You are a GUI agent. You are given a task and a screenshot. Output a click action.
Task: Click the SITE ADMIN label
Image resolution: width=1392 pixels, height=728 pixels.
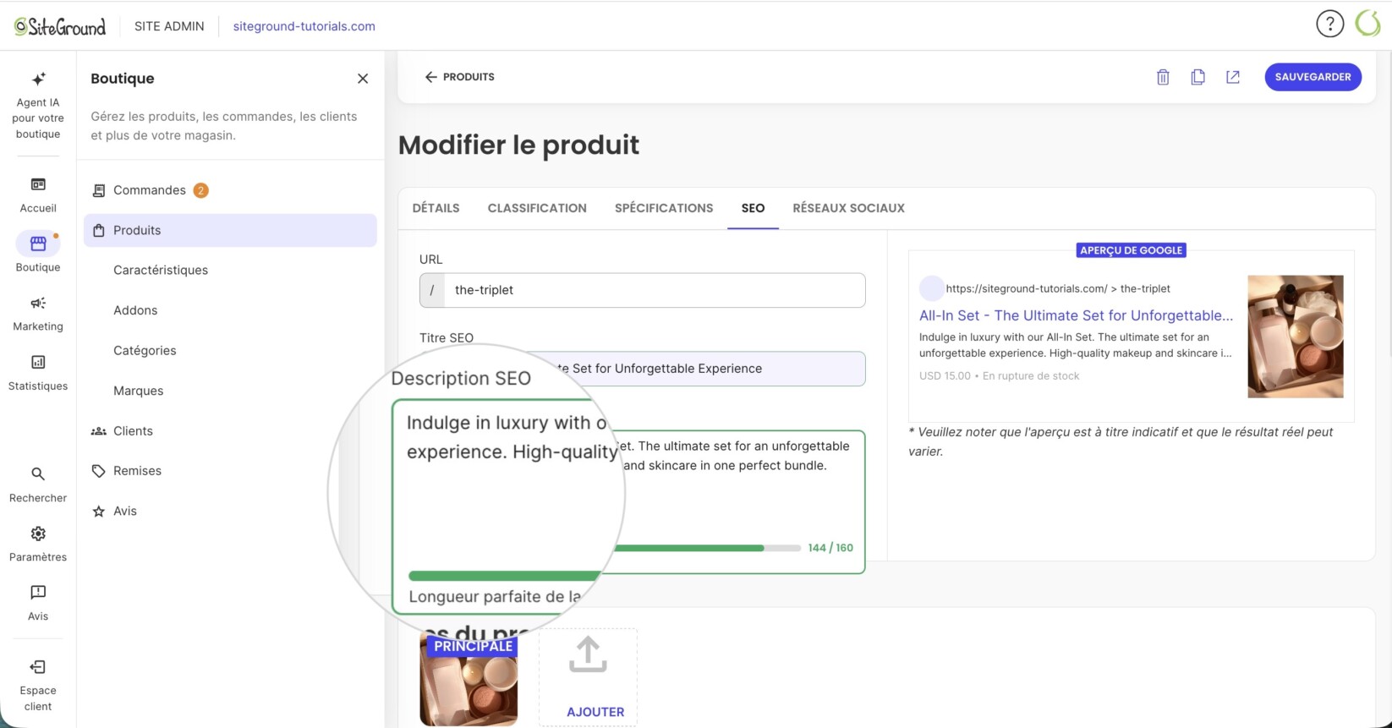(169, 26)
